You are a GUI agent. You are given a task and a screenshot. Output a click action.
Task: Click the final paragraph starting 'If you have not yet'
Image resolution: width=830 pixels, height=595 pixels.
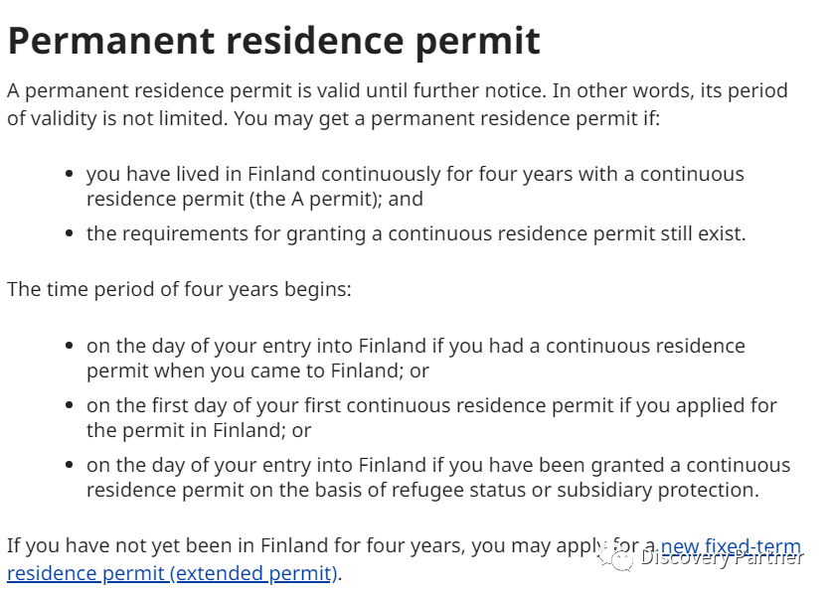click(404, 559)
